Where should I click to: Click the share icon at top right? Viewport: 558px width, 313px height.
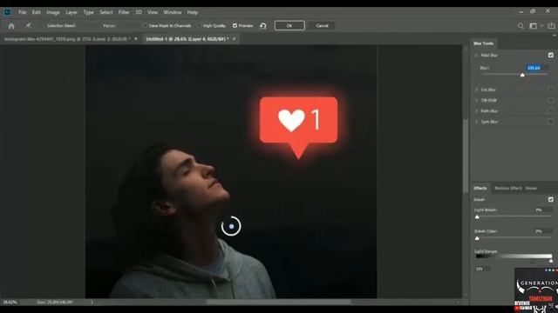point(551,25)
